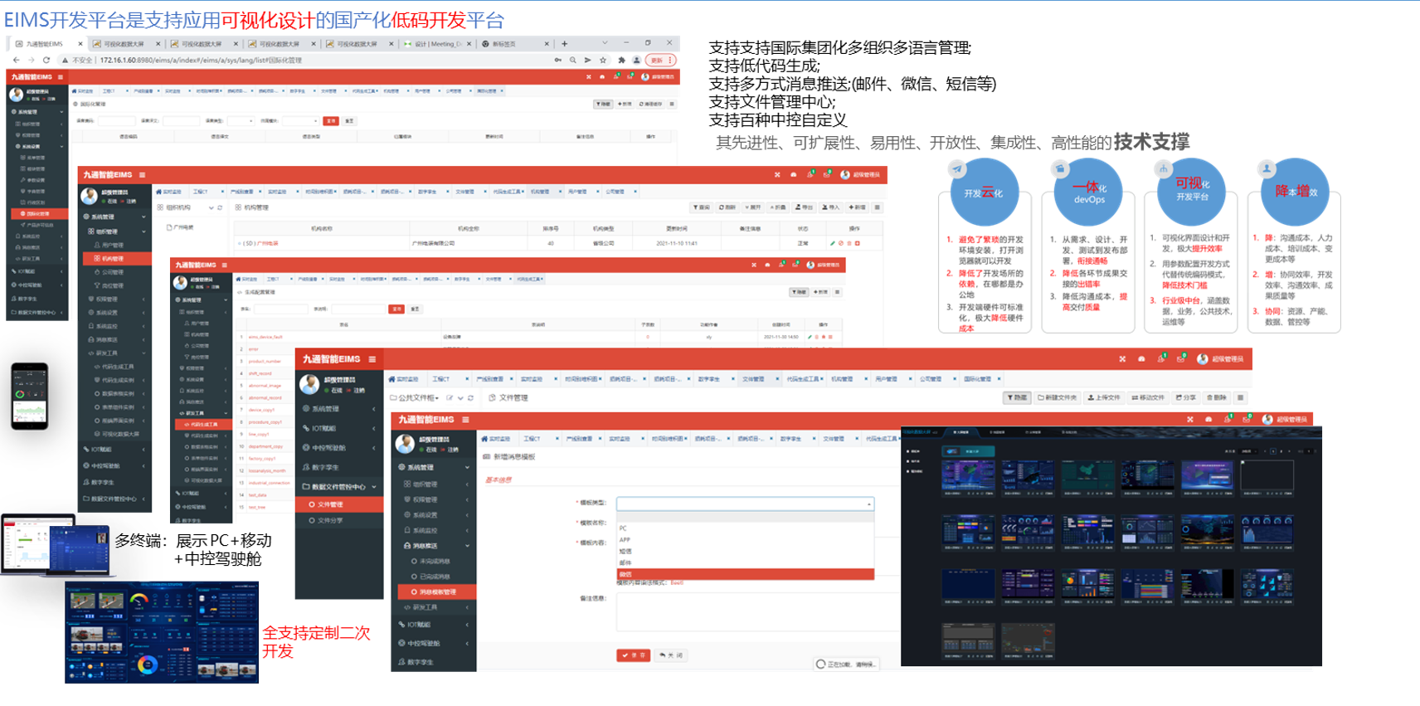Click red 保存 button in message template form
The height and width of the screenshot is (706, 1420).
coord(634,655)
